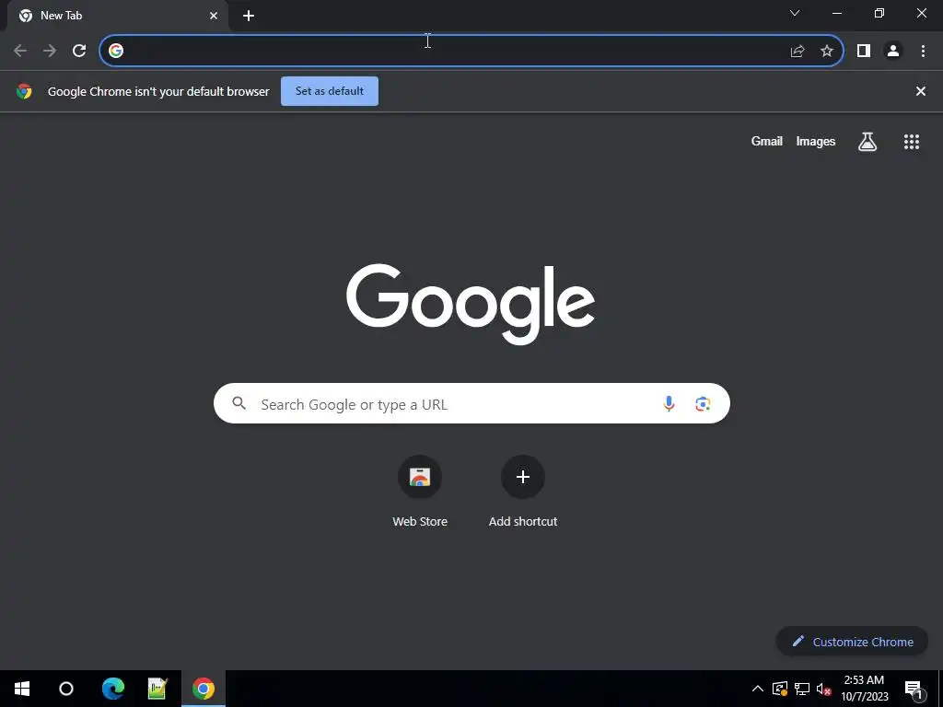
Task: Bookmark this tab with the star icon
Action: pyautogui.click(x=827, y=52)
